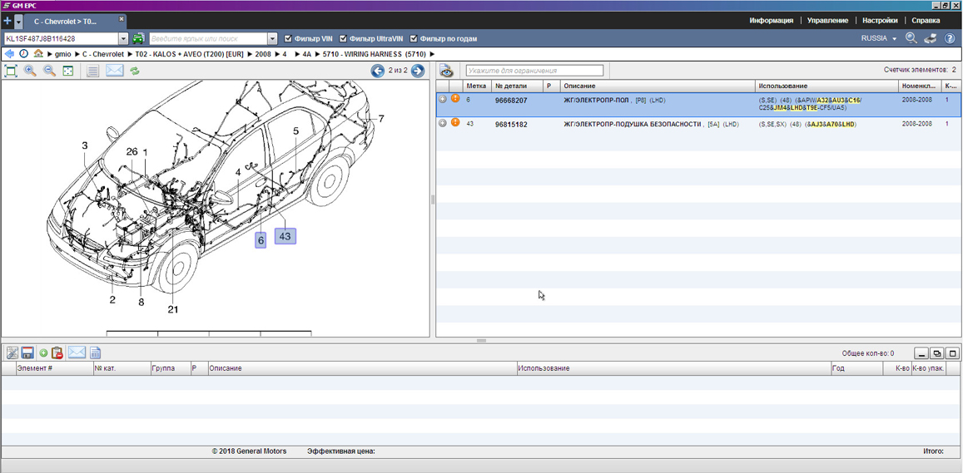Click the home icon in breadcrumb
Screen dimensions: 963x473
[x=38, y=54]
